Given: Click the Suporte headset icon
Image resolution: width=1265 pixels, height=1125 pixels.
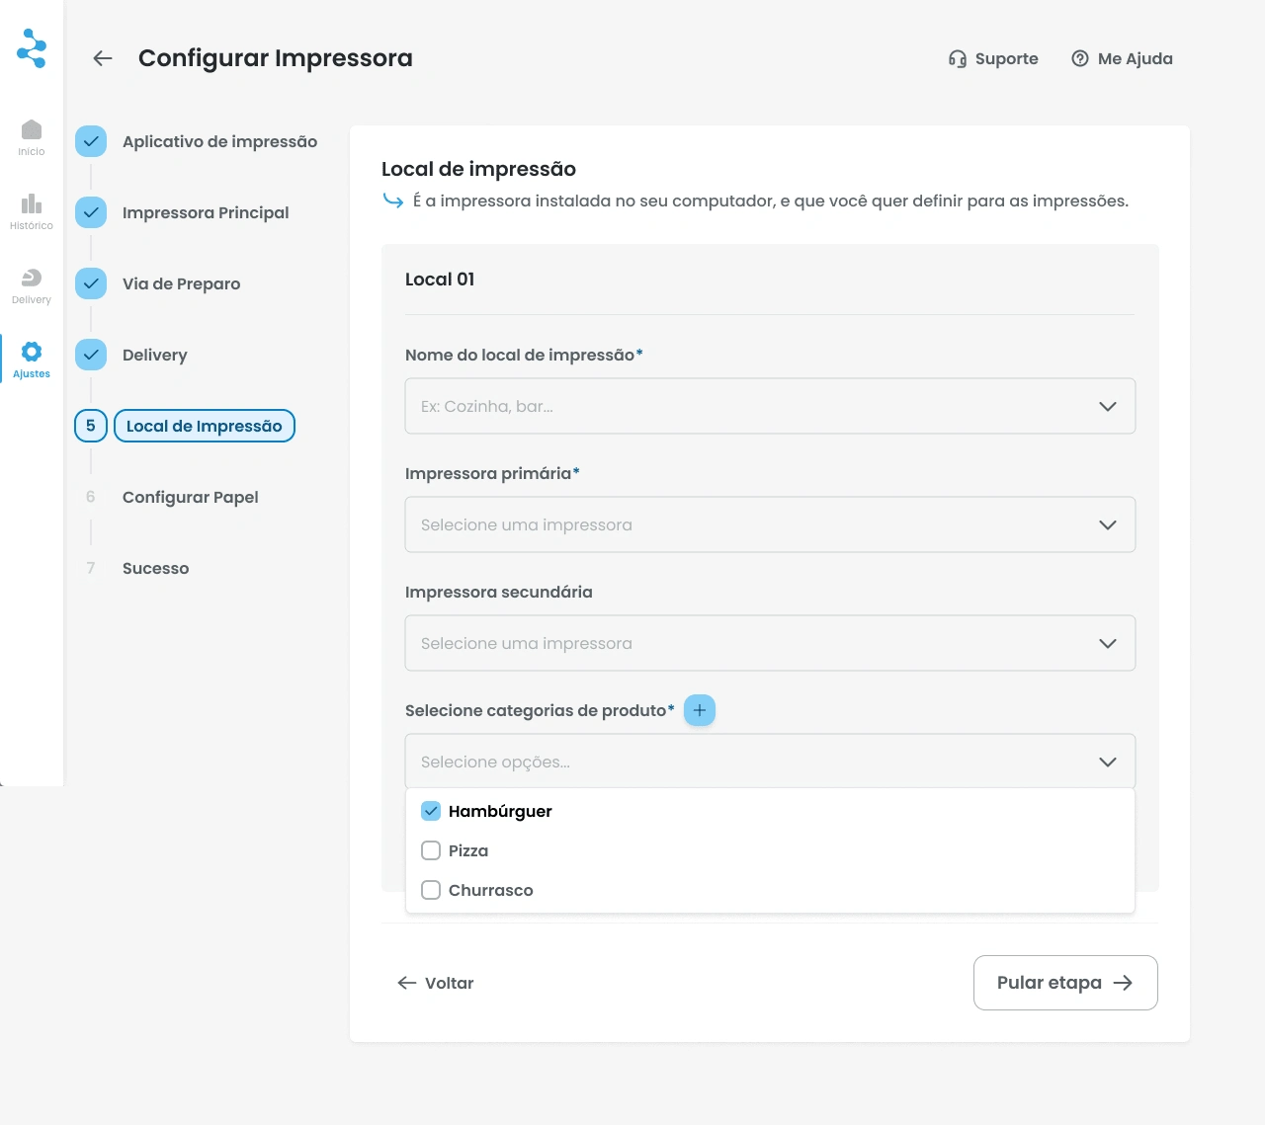Looking at the screenshot, I should 957,58.
